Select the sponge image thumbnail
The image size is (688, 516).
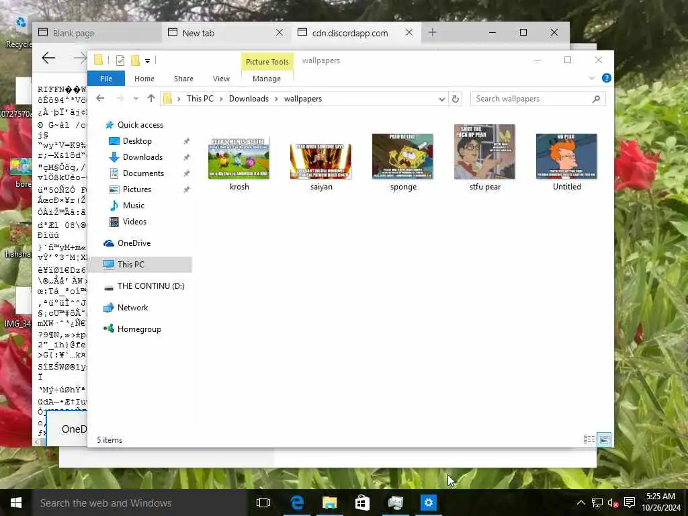coord(403,156)
